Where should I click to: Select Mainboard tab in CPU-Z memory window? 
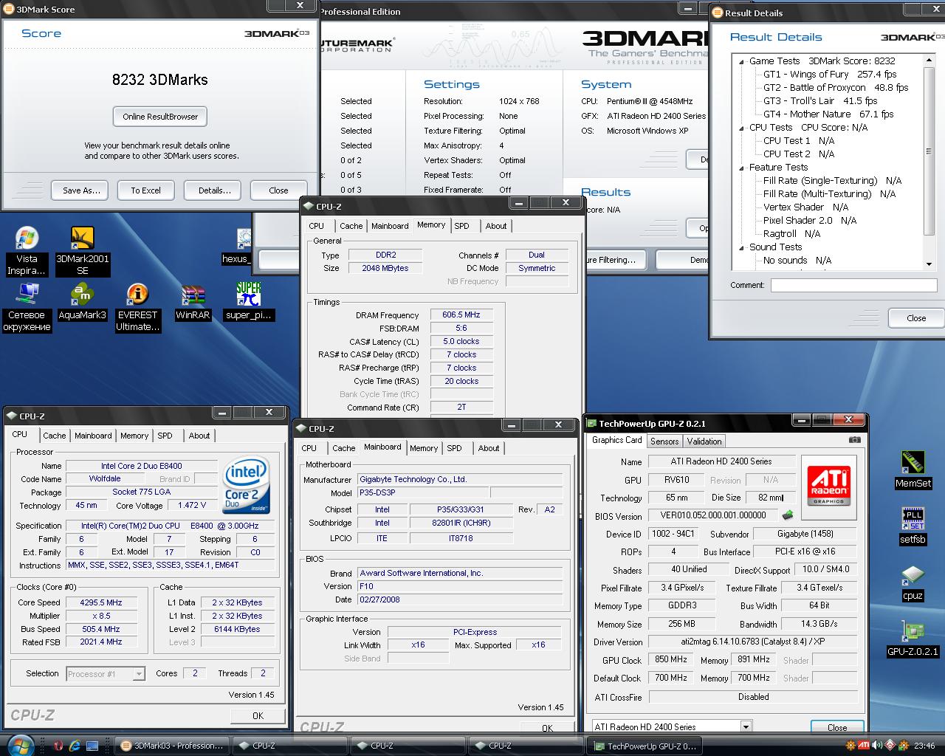pyautogui.click(x=390, y=226)
